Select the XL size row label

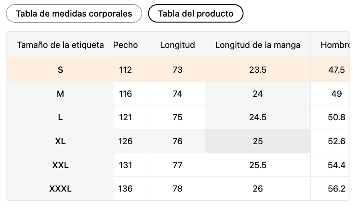(x=60, y=141)
